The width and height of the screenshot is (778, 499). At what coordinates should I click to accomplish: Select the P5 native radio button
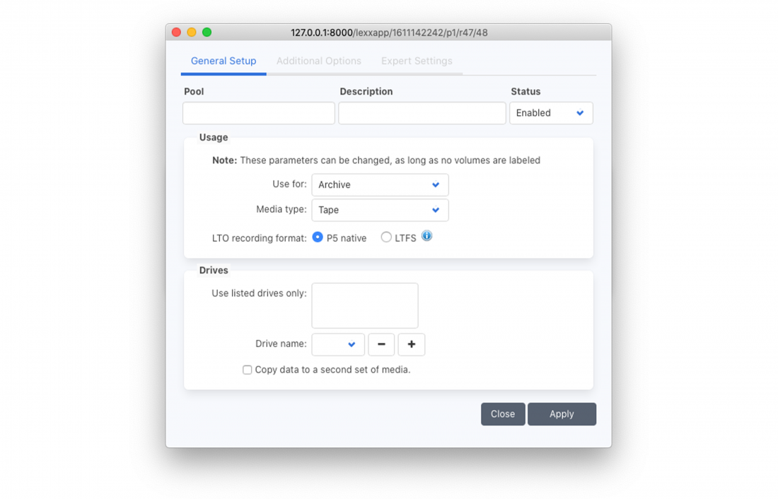318,237
